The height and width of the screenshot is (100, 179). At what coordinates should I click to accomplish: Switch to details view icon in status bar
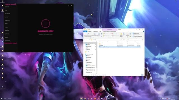(x=142, y=75)
